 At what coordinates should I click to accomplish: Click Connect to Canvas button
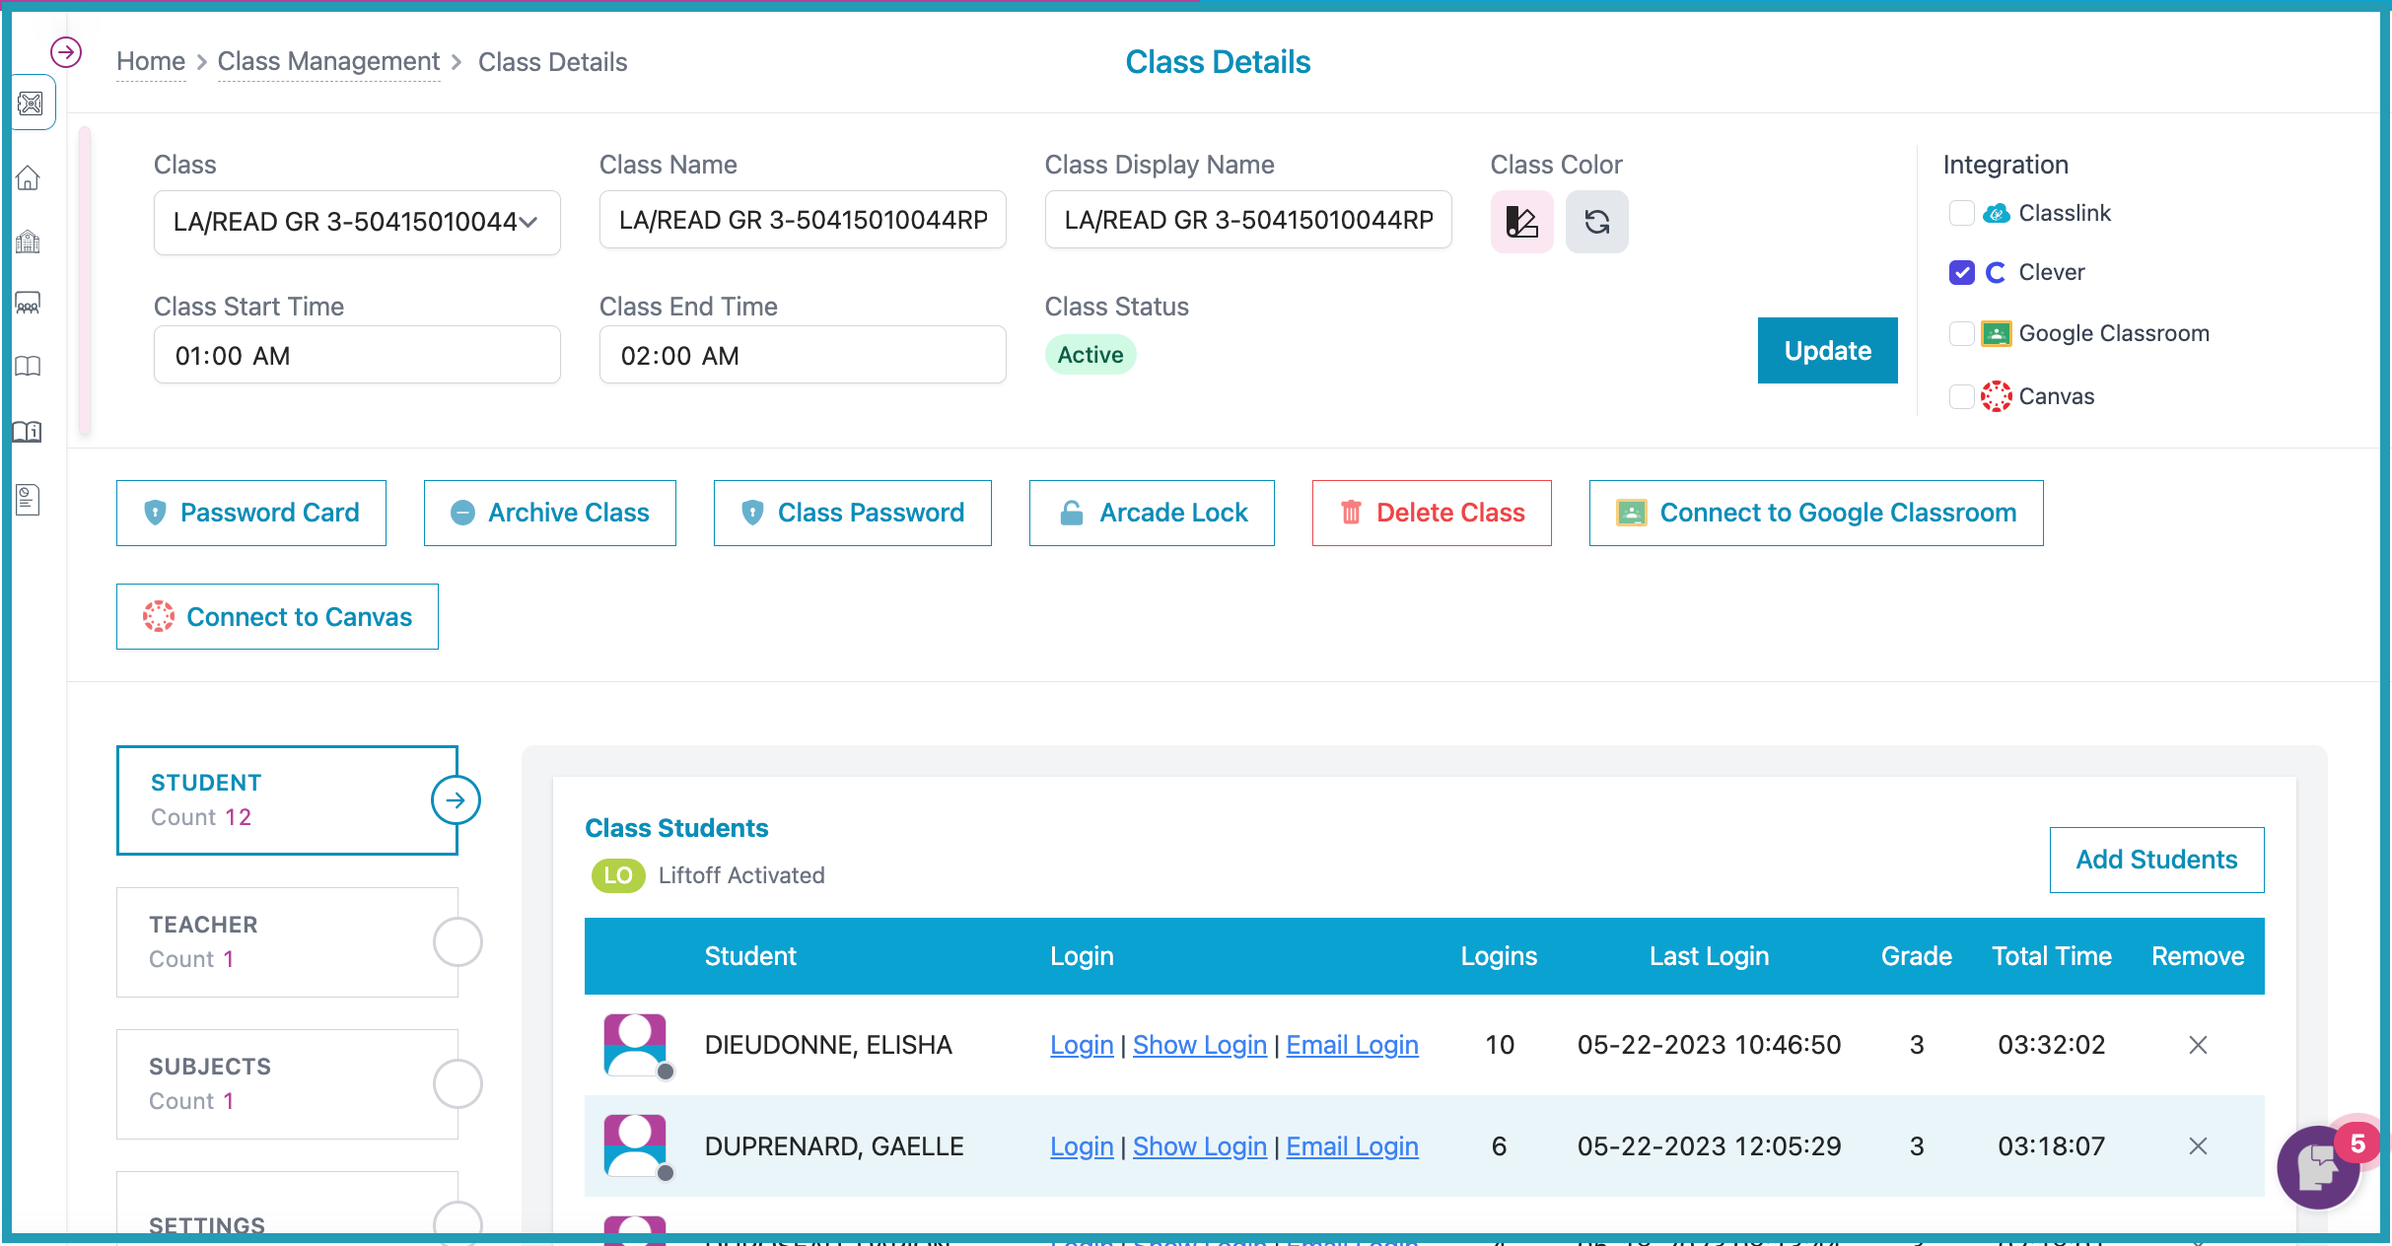coord(277,617)
